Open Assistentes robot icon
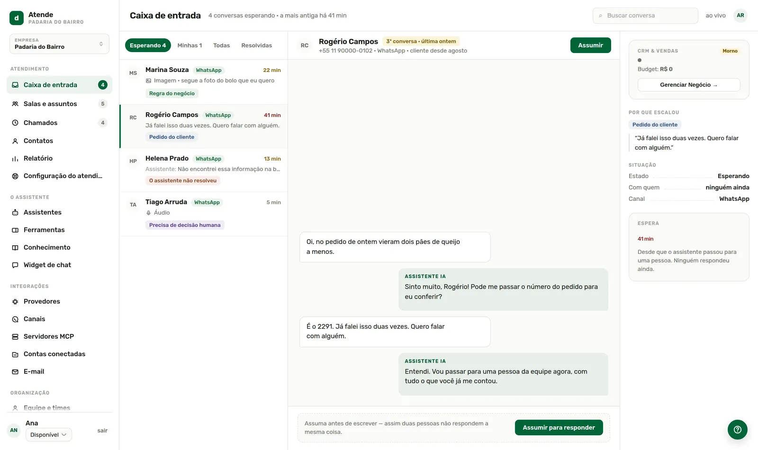This screenshot has width=758, height=450. pyautogui.click(x=15, y=212)
